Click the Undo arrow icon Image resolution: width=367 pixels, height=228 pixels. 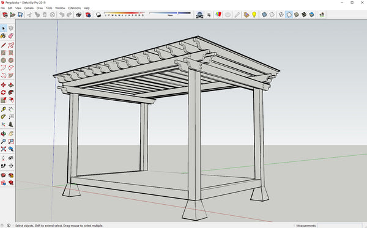[62, 15]
